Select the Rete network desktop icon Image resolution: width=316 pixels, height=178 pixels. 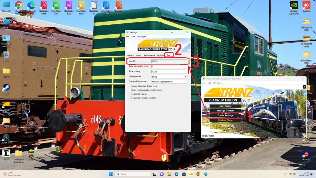(x=6, y=23)
